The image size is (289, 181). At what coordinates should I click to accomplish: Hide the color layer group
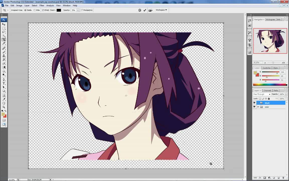point(254,107)
